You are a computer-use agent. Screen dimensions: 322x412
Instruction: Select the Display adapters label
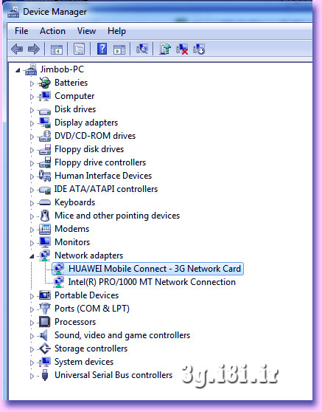pyautogui.click(x=86, y=123)
